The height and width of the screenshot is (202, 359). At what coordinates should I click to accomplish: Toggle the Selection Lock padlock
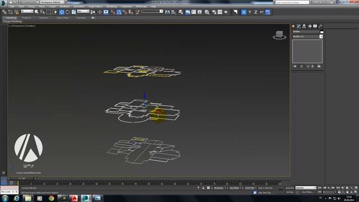[203, 188]
